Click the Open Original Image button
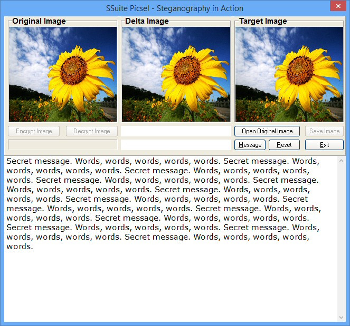Screen dimensions: 350x326 (x=267, y=131)
